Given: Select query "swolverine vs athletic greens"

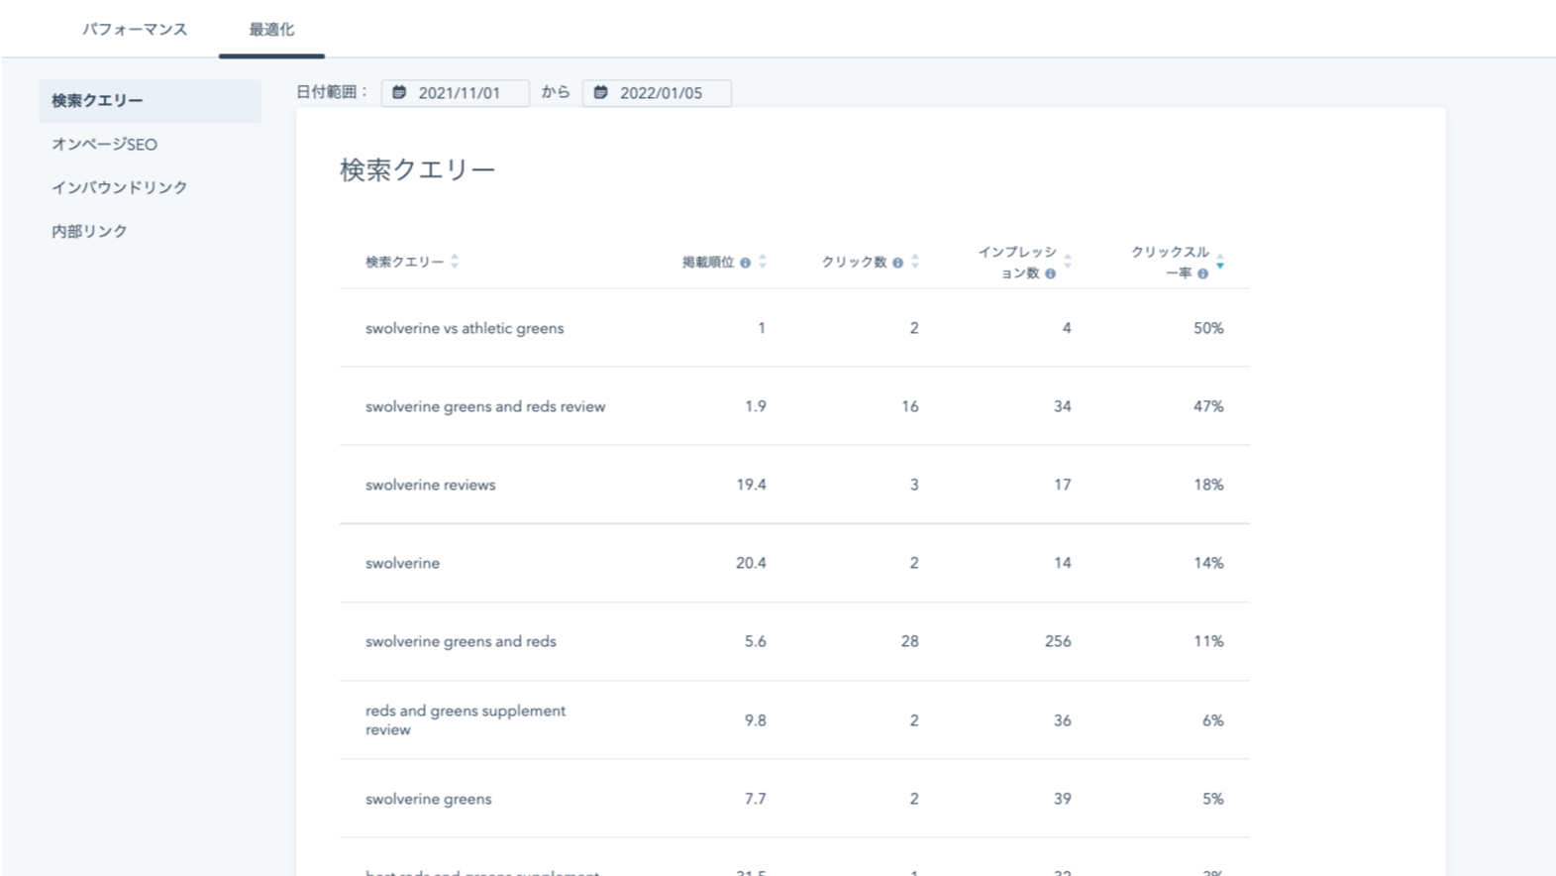Looking at the screenshot, I should pos(465,328).
